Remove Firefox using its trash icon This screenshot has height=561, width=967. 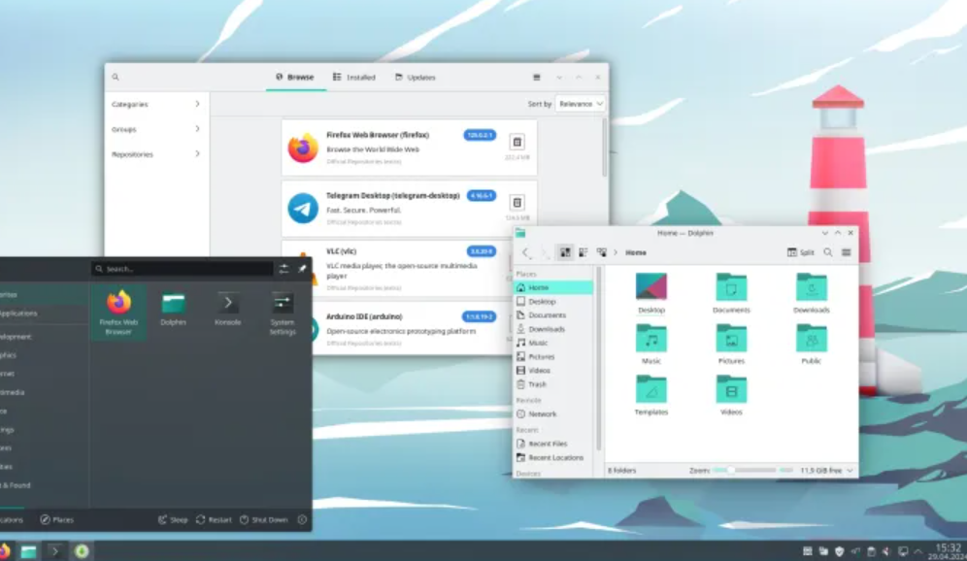[x=517, y=143]
